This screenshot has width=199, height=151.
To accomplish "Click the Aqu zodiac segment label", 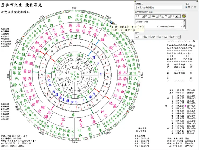I will 79,91.
